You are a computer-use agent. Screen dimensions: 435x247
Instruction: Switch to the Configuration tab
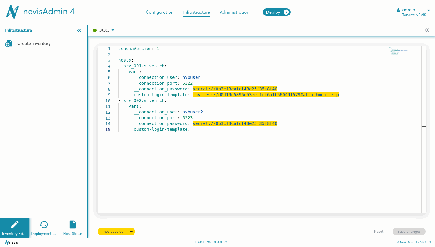click(159, 12)
